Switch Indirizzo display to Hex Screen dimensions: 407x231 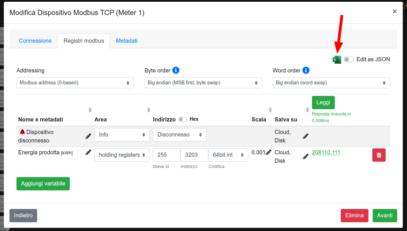183,119
